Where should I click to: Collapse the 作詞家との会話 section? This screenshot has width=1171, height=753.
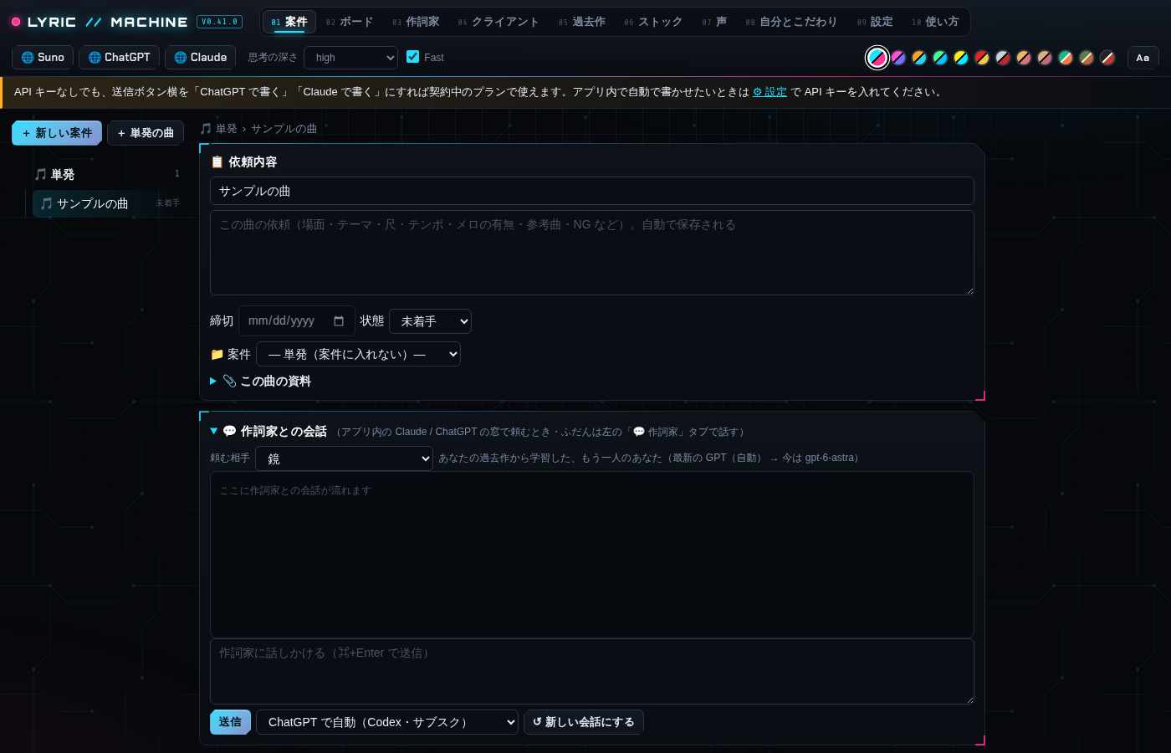click(x=268, y=432)
